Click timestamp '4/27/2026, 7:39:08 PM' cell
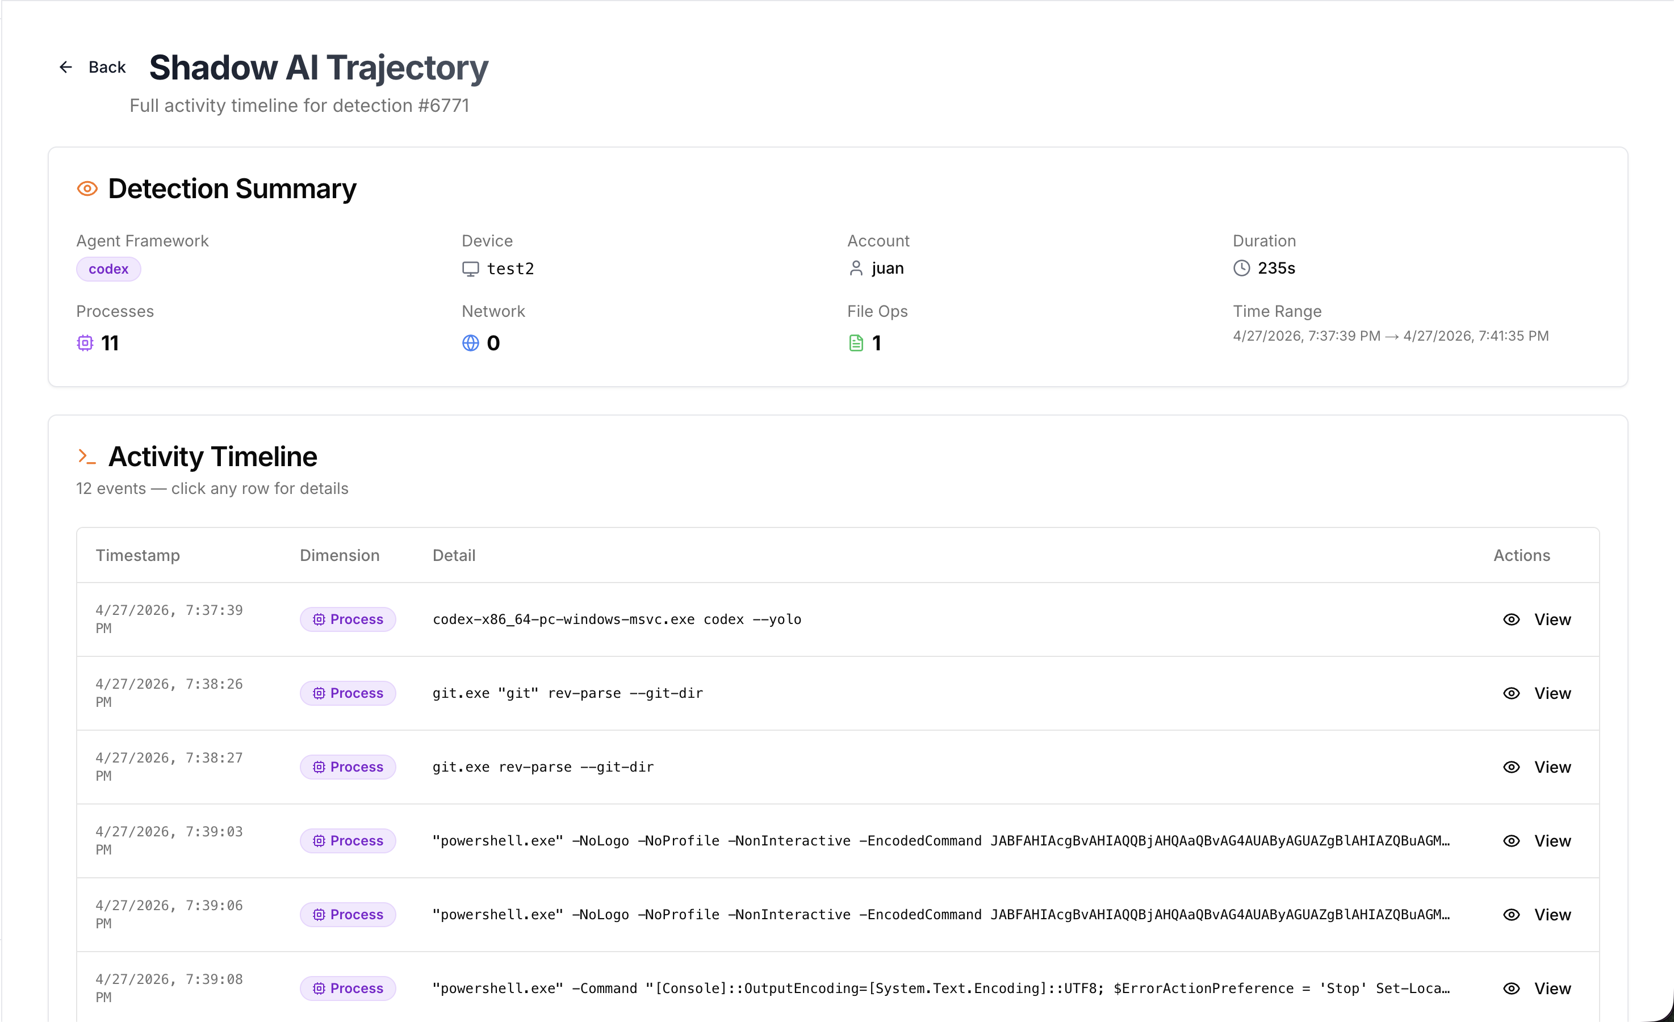The width and height of the screenshot is (1674, 1022). click(169, 988)
